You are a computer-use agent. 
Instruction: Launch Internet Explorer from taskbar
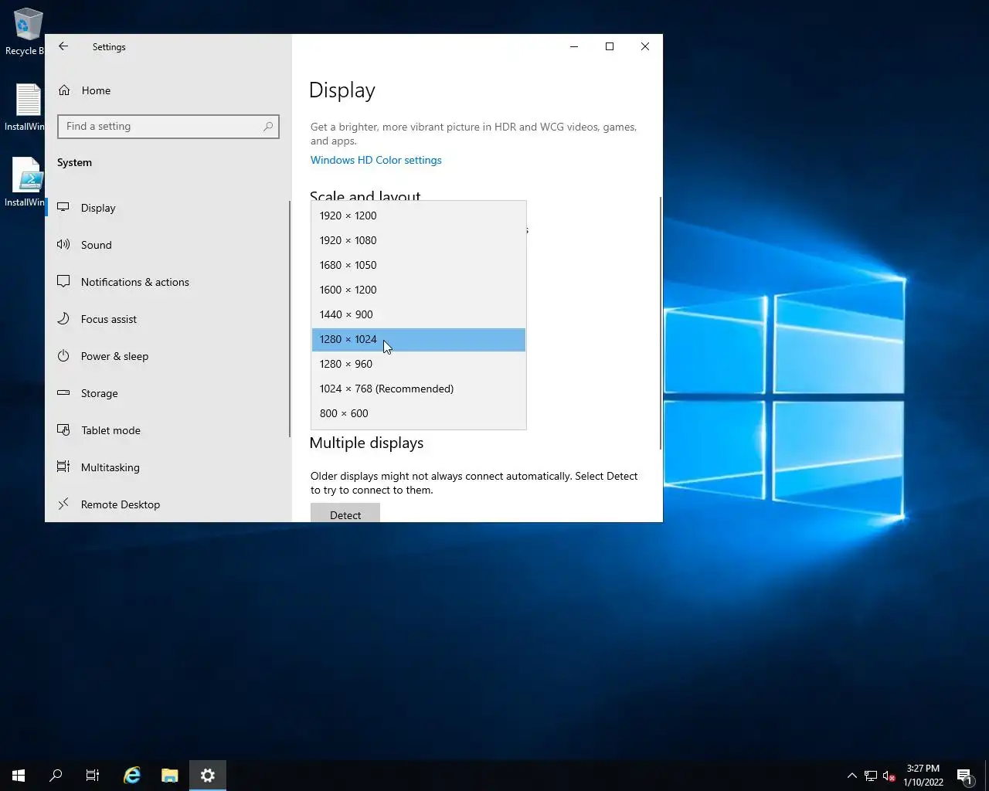click(x=132, y=776)
